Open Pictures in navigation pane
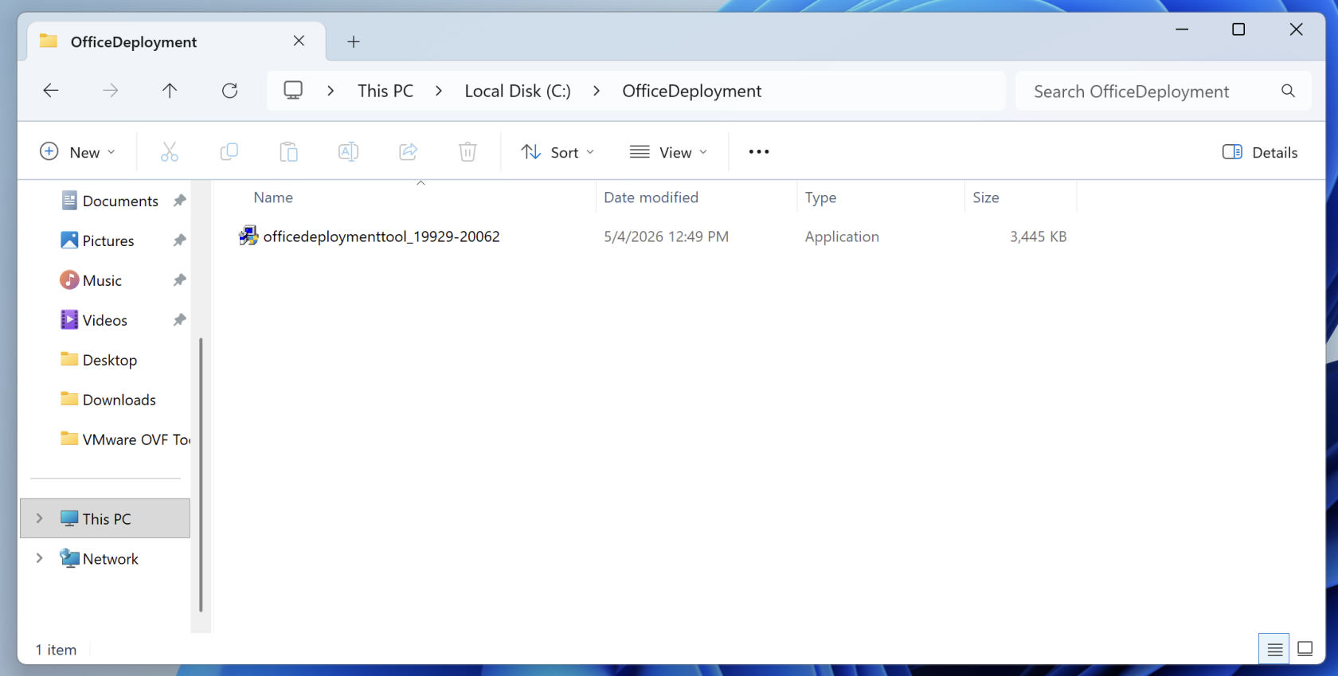1338x676 pixels. point(108,240)
